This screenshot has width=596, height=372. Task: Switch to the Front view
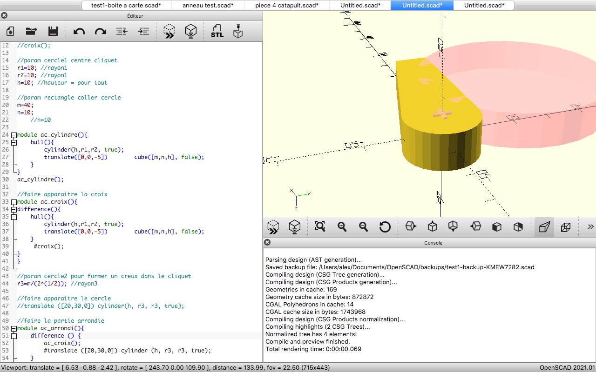click(x=496, y=227)
